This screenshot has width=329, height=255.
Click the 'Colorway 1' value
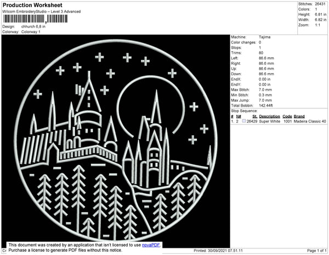(x=31, y=32)
